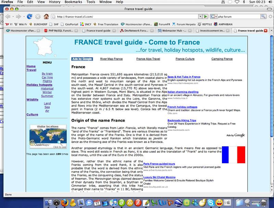The width and height of the screenshot is (274, 208).
Task: Open the Home page icon in the toolbar
Action: tap(46, 16)
